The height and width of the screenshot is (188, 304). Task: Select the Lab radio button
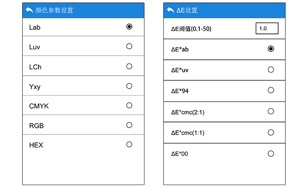coord(129,27)
